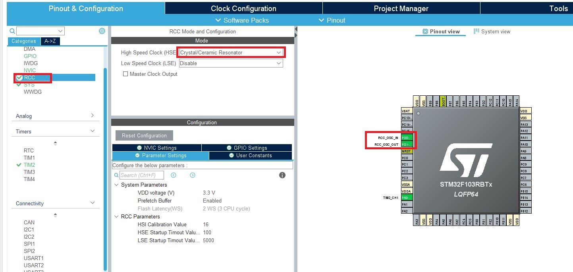Select WWDG in the categories list
573x272 pixels.
[x=33, y=92]
